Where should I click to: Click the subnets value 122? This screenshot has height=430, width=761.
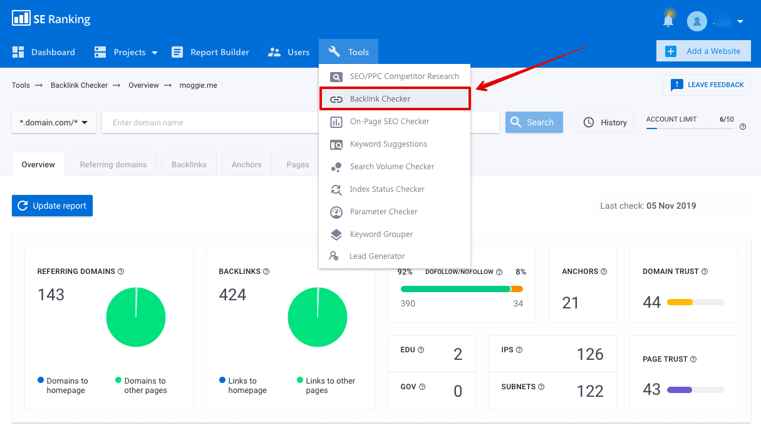[590, 391]
